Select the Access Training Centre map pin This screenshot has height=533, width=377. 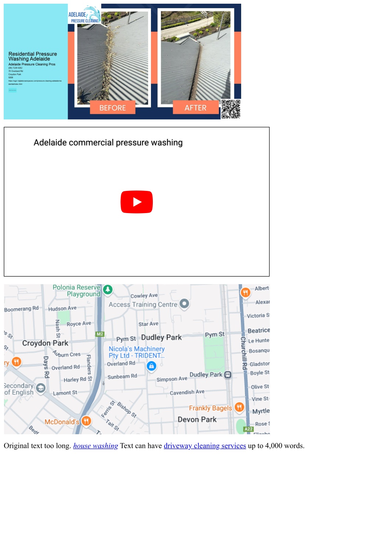(184, 304)
